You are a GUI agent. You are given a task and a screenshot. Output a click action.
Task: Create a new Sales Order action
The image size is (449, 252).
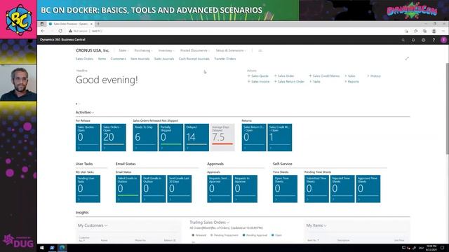(x=284, y=76)
